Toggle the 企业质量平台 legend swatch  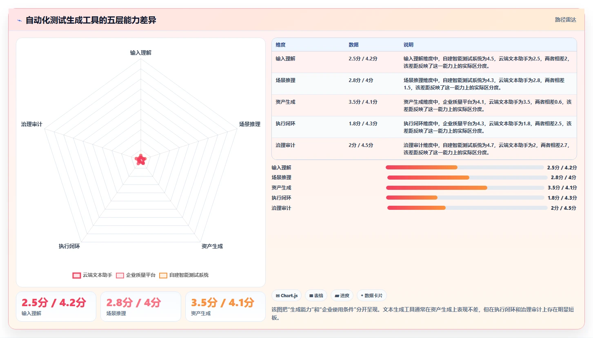pyautogui.click(x=120, y=275)
